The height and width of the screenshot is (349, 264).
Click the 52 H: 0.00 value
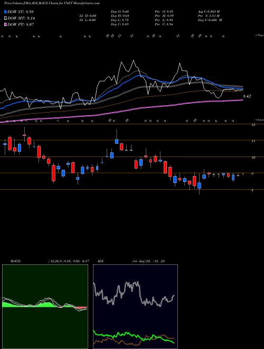(x=87, y=16)
